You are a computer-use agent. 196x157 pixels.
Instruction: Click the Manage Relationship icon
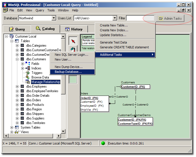28,82
